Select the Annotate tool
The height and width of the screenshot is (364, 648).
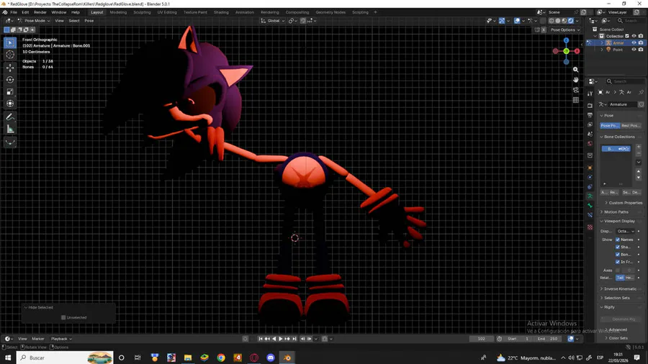[10, 117]
